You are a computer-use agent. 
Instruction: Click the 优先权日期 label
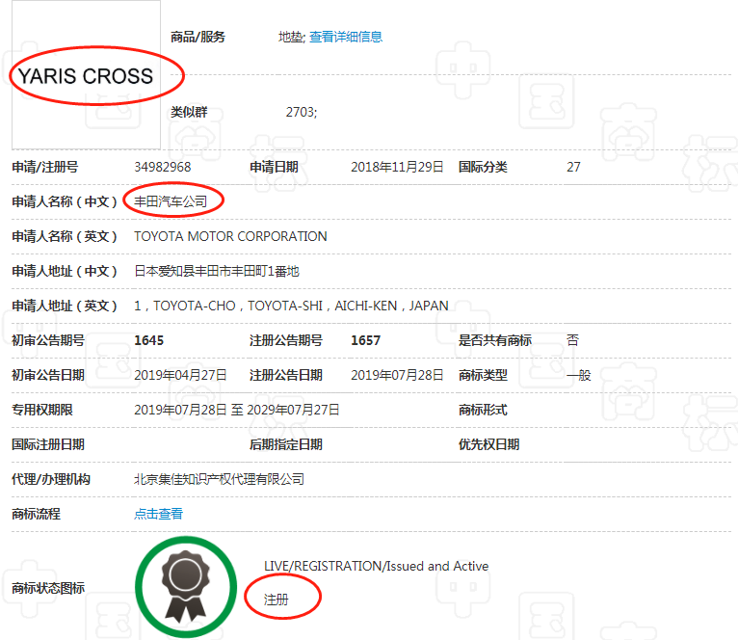point(489,444)
